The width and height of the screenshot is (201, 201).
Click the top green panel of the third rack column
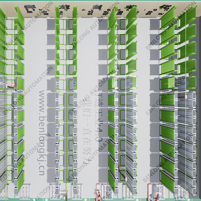point(113,17)
